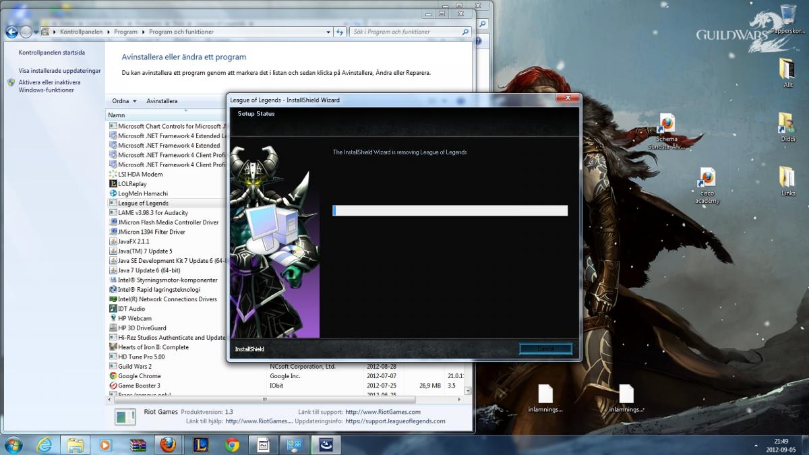809x455 pixels.
Task: Click the removal progress bar in InstallShield Wizard
Action: point(450,210)
